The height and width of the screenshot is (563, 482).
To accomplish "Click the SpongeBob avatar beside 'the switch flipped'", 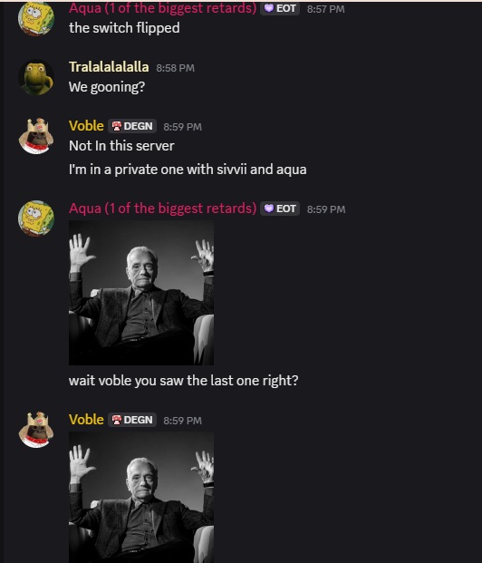I will (36, 18).
